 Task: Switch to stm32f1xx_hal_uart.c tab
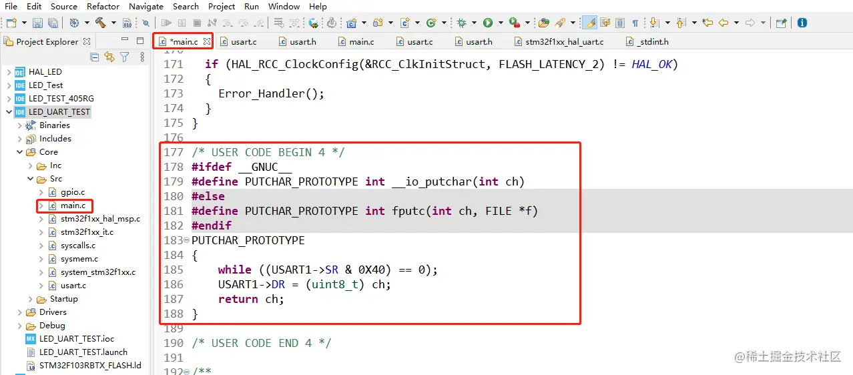[x=559, y=41]
